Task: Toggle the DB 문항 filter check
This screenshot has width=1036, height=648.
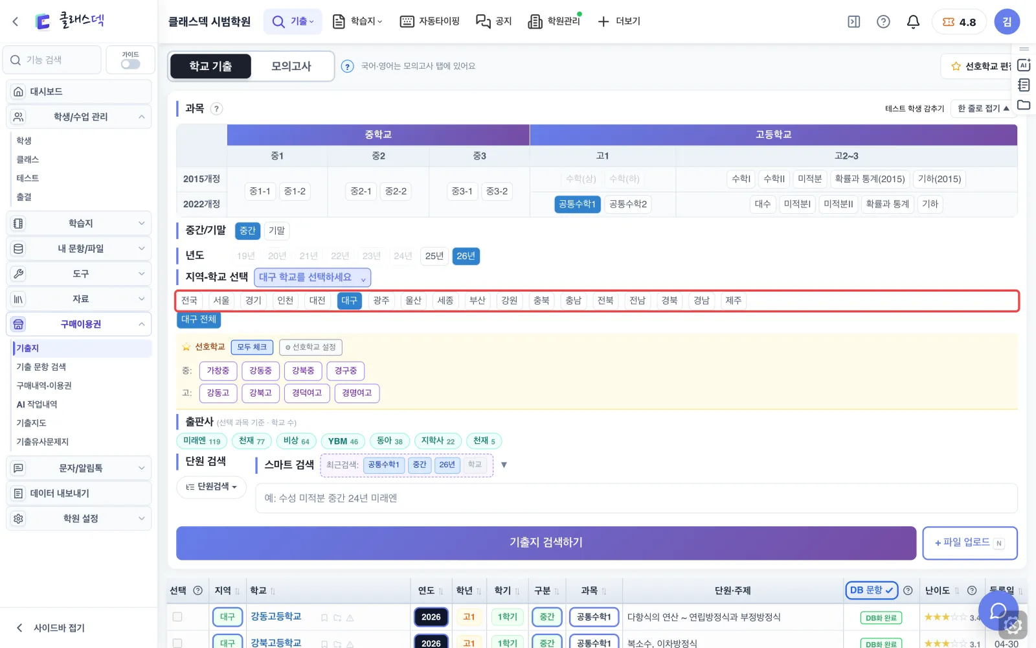Action: click(872, 590)
